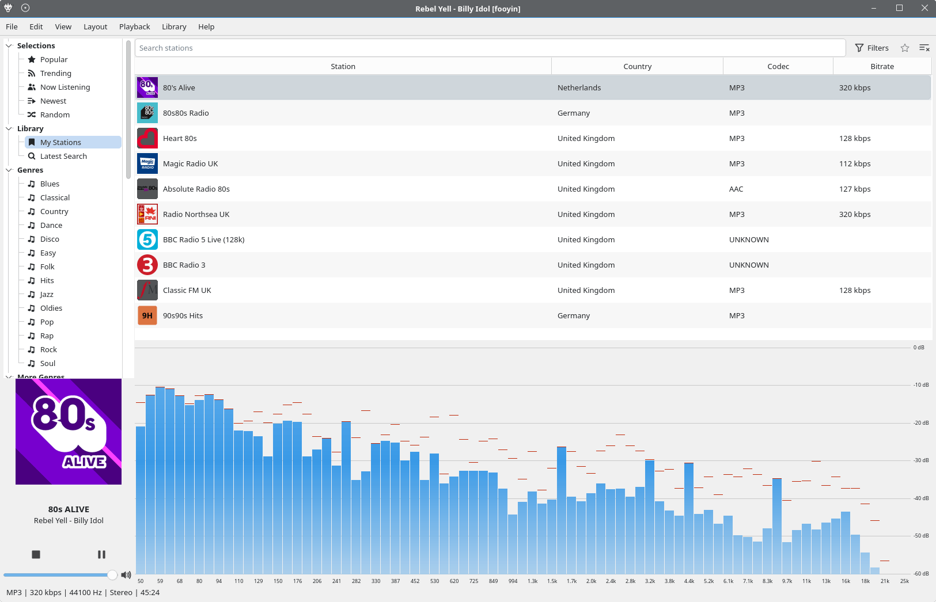The height and width of the screenshot is (602, 936).
Task: Select the Easy genre
Action: click(48, 253)
